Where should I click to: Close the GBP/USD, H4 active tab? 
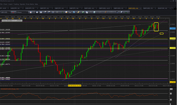[x=141, y=8]
